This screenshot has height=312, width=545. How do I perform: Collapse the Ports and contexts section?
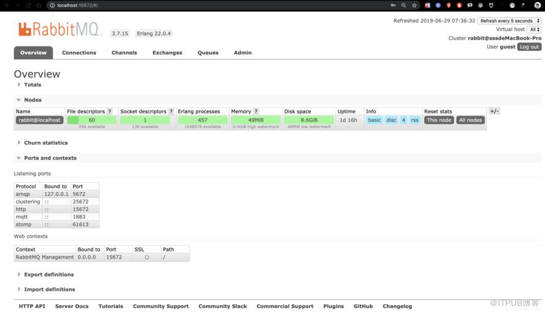50,158
